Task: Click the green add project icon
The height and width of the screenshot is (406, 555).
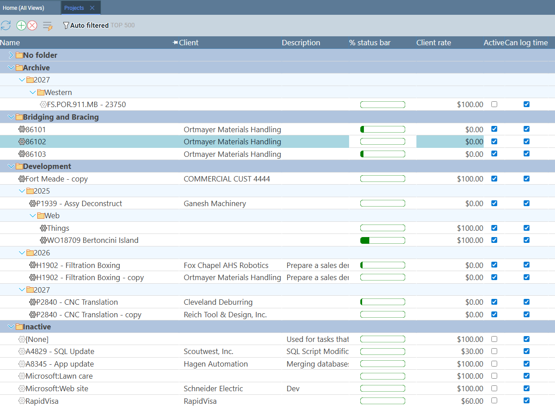Action: (x=21, y=26)
